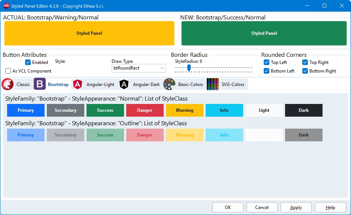This screenshot has width=351, height=215.
Task: Adjust the StyleRadius slider thumb
Action: (x=189, y=68)
